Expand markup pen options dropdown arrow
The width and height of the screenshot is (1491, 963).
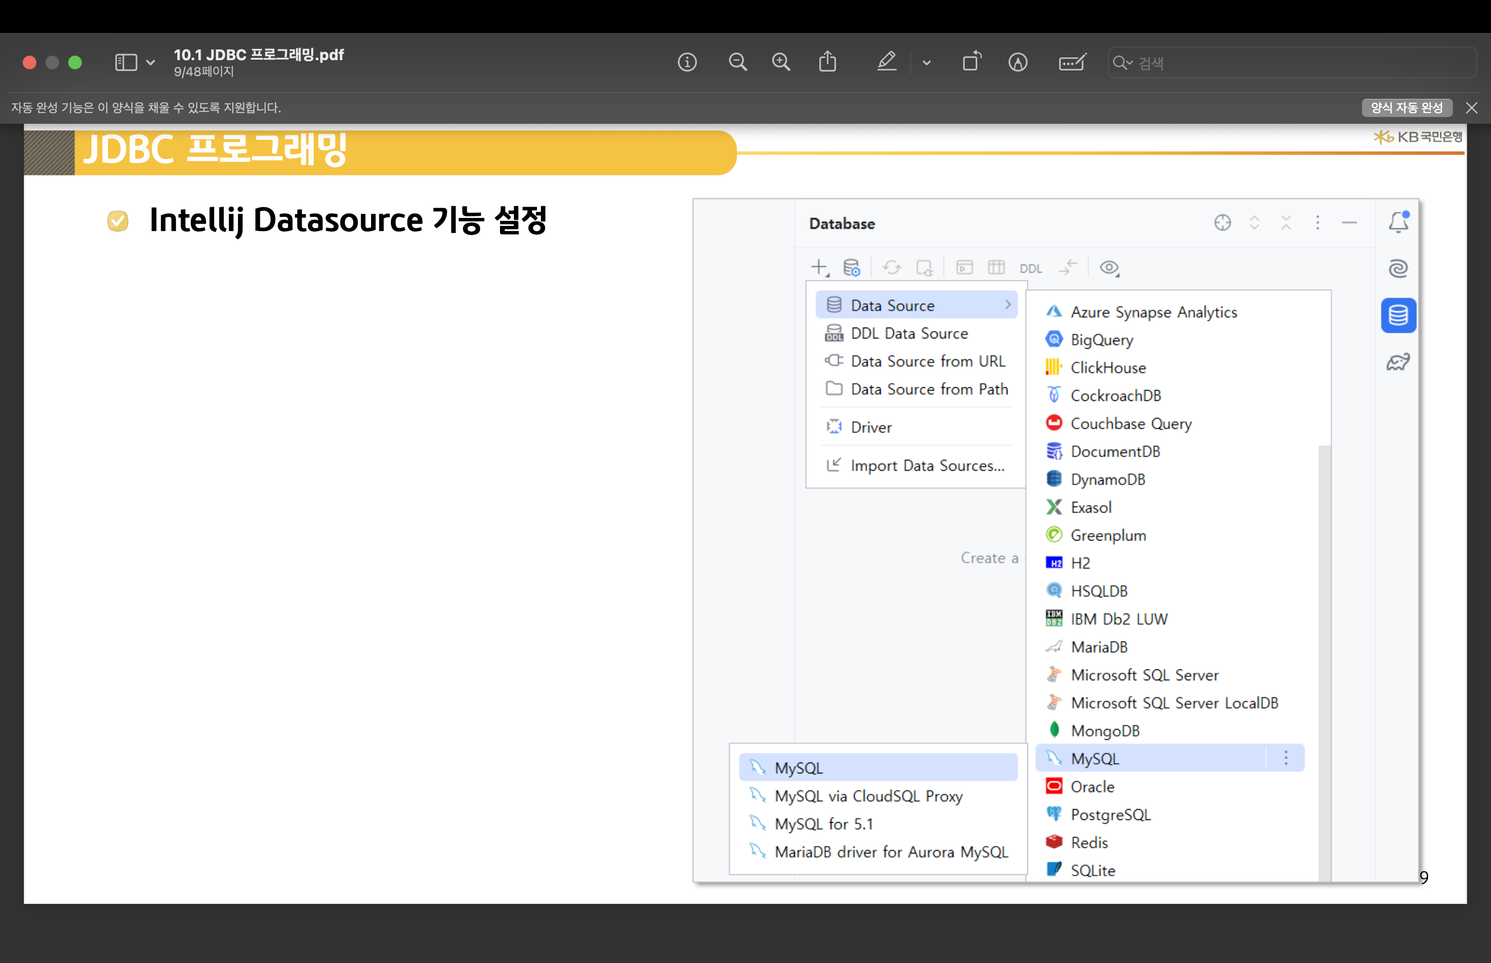click(x=927, y=62)
